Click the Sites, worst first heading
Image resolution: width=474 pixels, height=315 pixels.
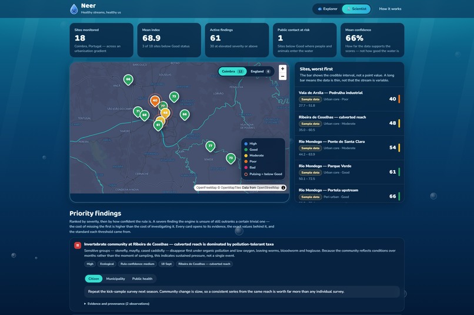[x=316, y=69]
